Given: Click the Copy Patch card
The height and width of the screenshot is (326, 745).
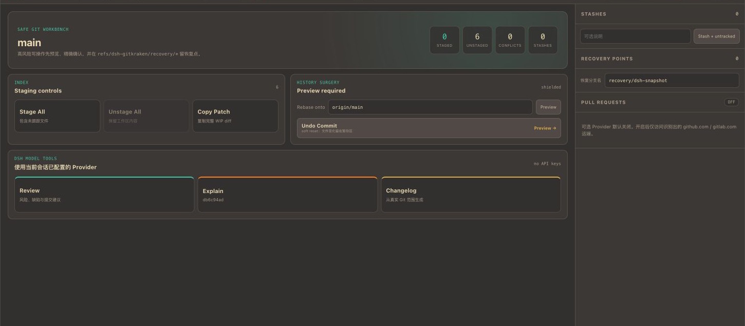Looking at the screenshot, I should (x=235, y=116).
